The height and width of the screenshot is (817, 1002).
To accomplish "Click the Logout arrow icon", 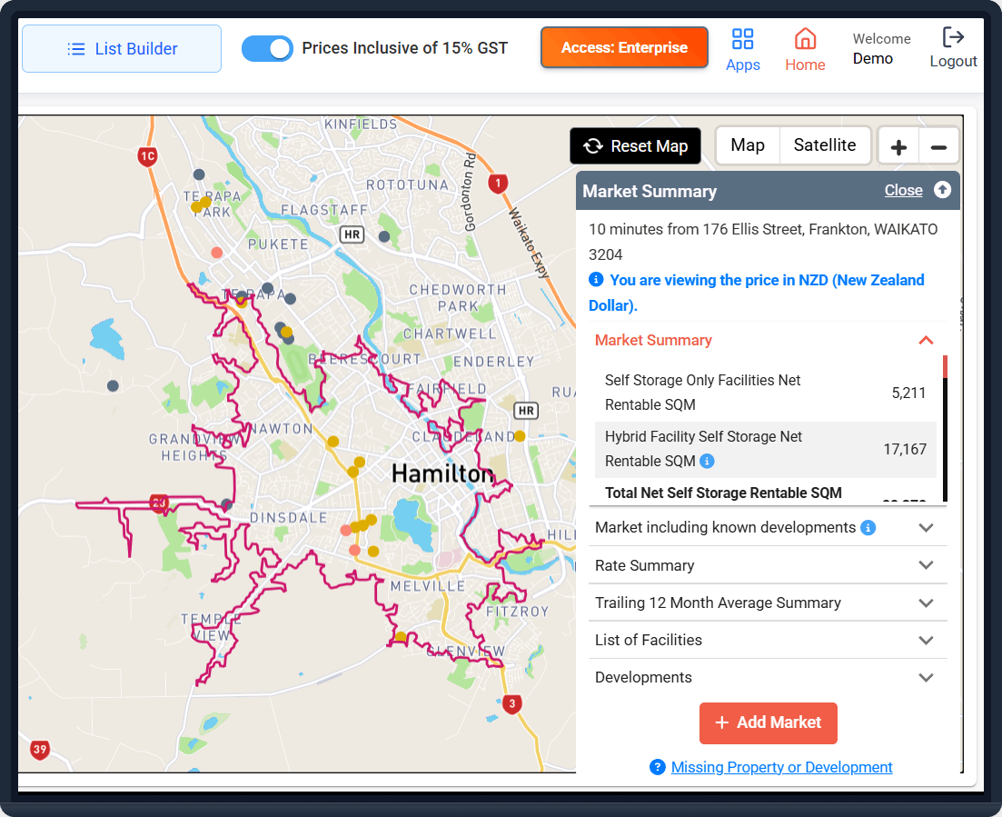I will pyautogui.click(x=953, y=37).
